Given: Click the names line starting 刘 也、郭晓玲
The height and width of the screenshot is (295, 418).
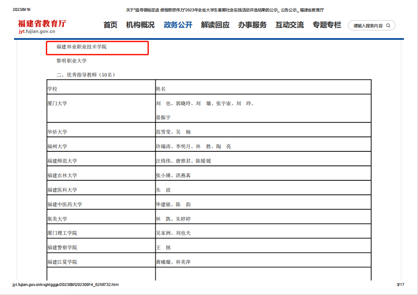Looking at the screenshot, I should [205, 103].
